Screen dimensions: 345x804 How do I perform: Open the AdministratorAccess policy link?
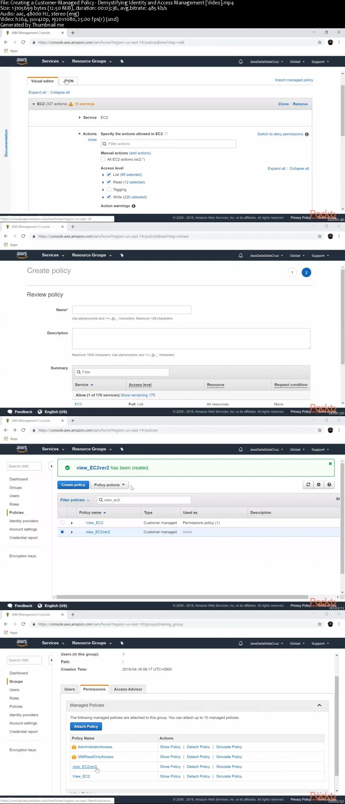(x=95, y=747)
